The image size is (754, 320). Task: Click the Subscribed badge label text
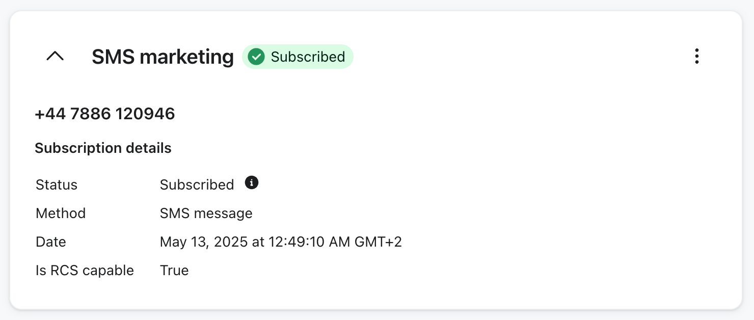coord(308,57)
